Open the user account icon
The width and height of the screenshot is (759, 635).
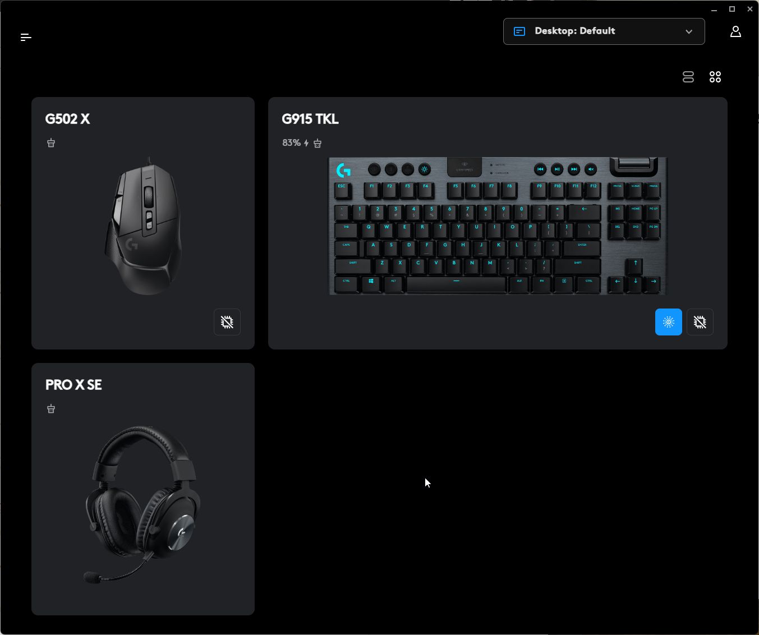(x=735, y=31)
